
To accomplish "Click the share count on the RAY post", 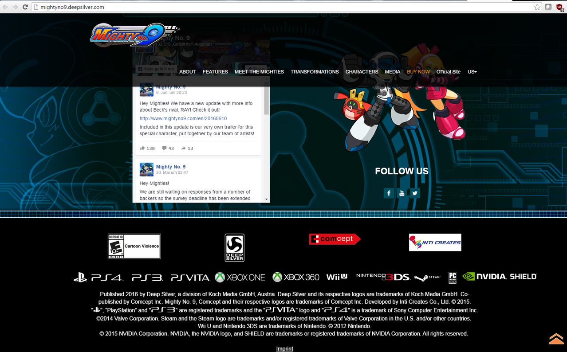I will pos(187,148).
